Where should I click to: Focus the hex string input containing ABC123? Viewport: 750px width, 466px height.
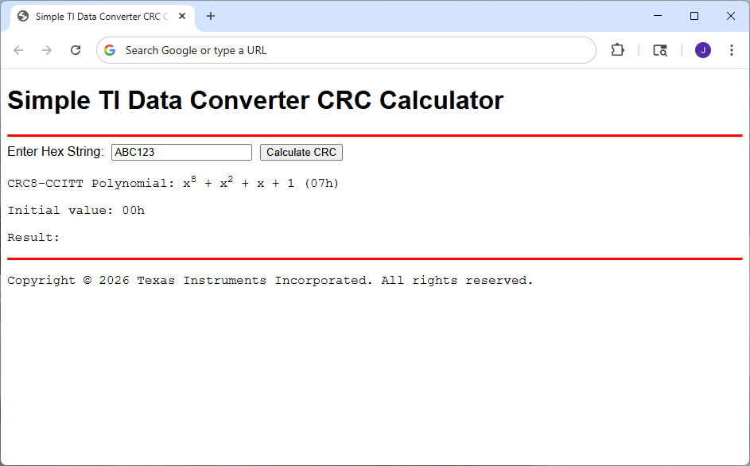pos(181,152)
